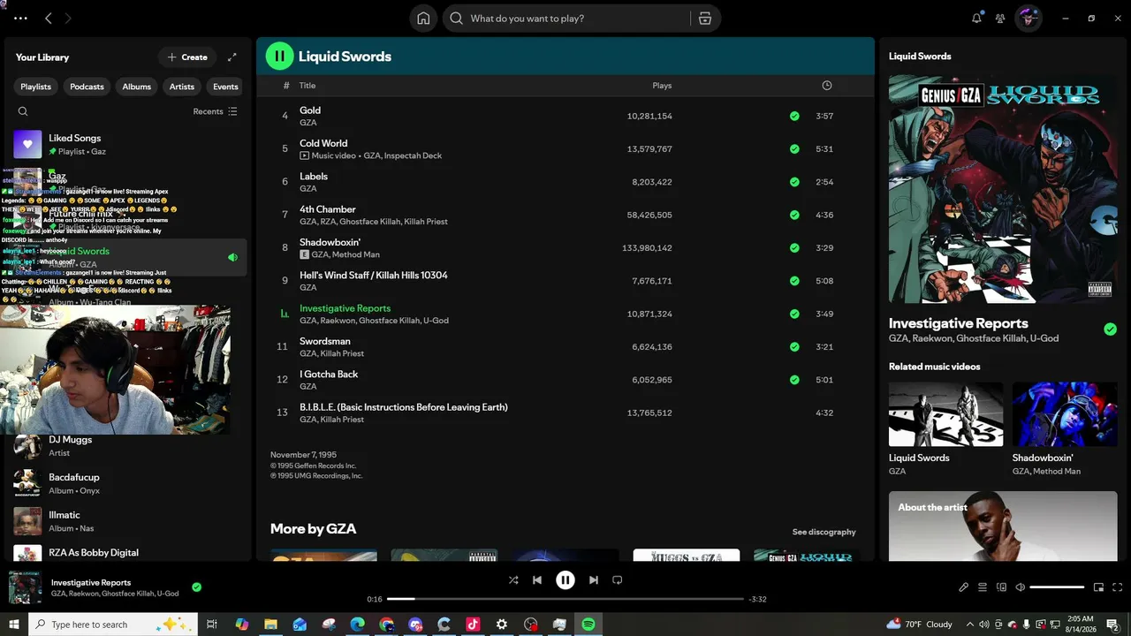Open the Liquid Swords cover art in the right panel
This screenshot has height=636, width=1131.
click(x=1003, y=189)
